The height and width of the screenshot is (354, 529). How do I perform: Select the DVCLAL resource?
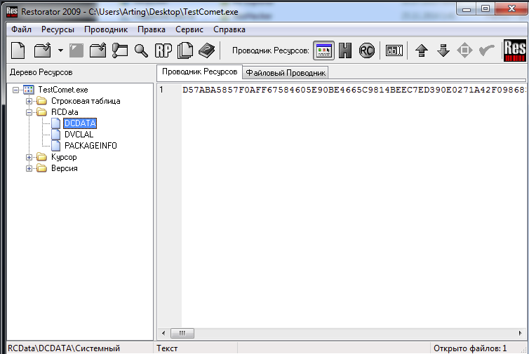79,135
